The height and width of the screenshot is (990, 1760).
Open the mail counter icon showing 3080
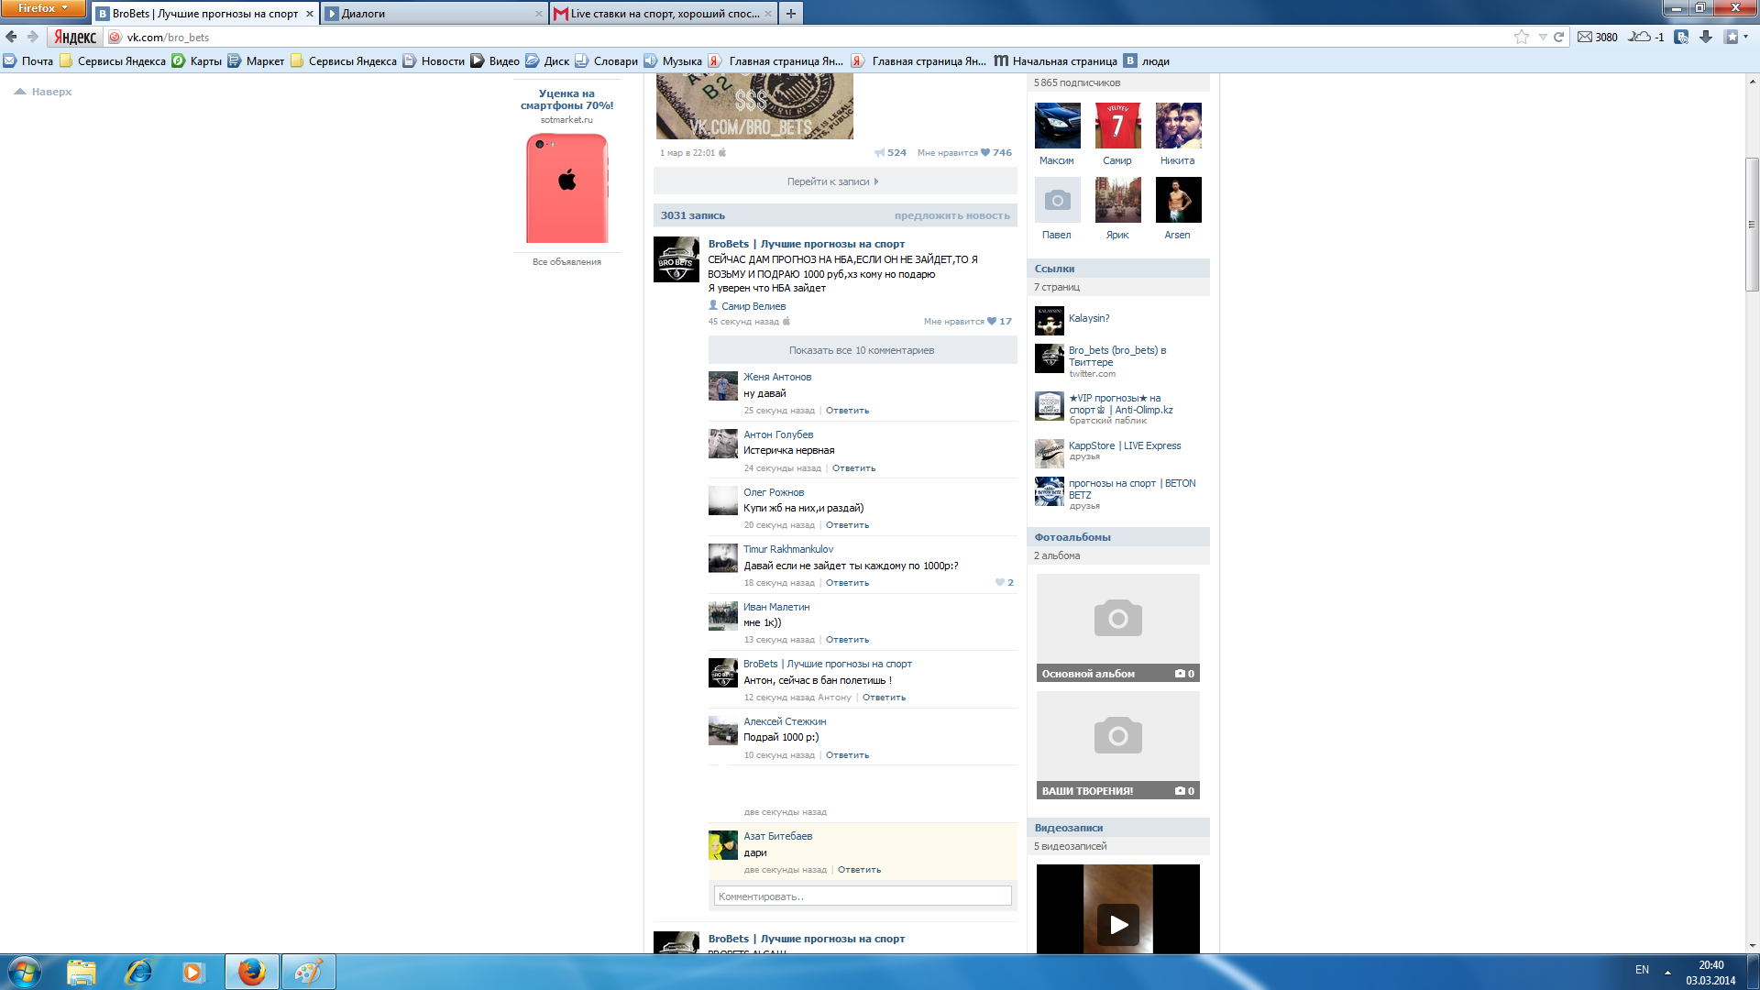coord(1598,37)
